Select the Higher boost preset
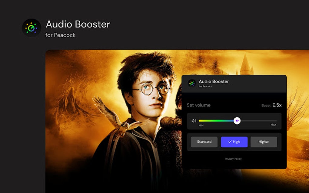Screen dimensions: 309x193 click(264, 142)
